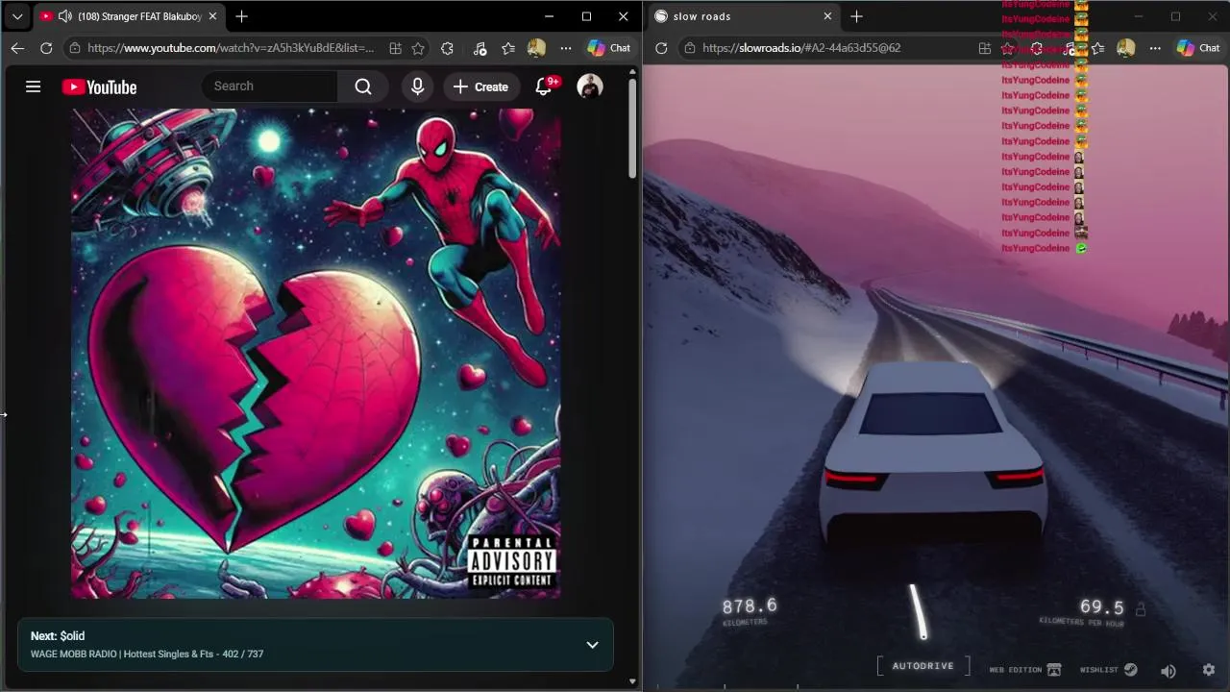This screenshot has height=692, width=1230.
Task: Open the tab actions dropdown in YouTube window
Action: coord(17,16)
